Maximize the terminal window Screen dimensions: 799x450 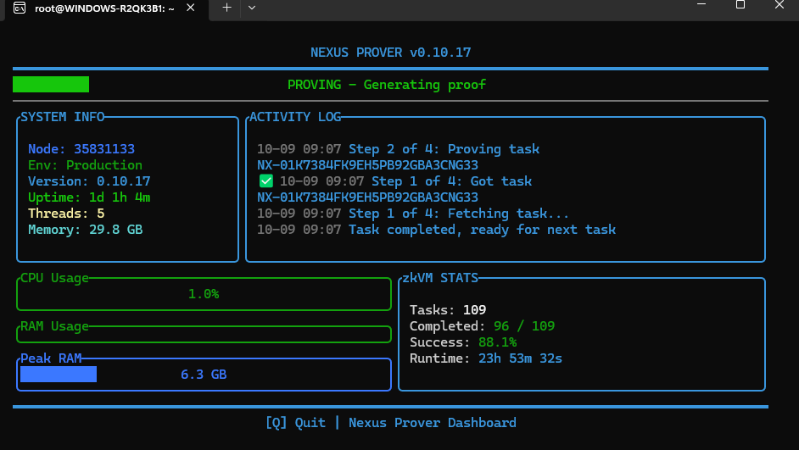pos(740,4)
